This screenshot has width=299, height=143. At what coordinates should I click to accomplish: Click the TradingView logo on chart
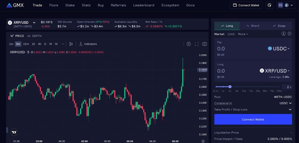point(14,132)
